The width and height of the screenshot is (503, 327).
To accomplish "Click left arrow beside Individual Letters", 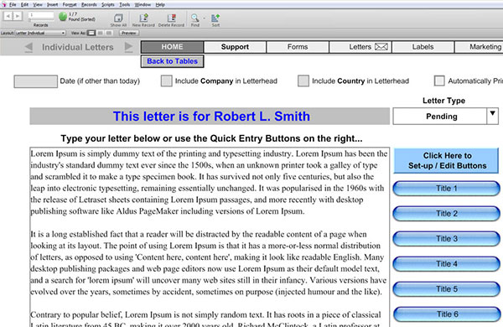I will pyautogui.click(x=29, y=47).
